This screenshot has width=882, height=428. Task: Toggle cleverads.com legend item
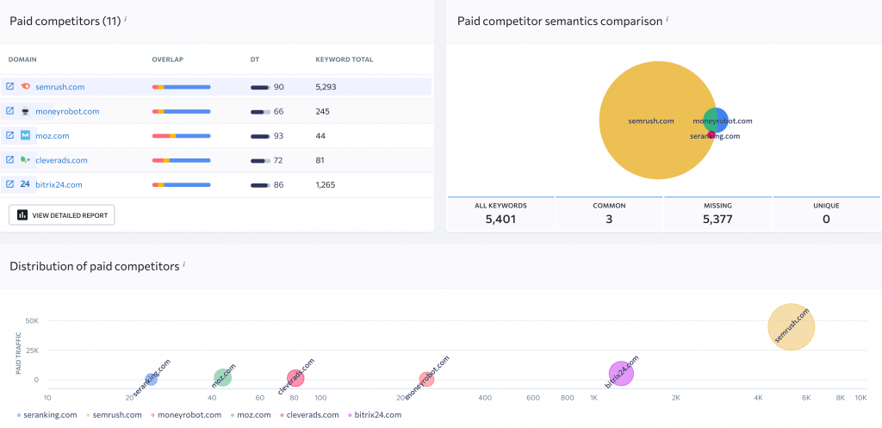coord(309,415)
